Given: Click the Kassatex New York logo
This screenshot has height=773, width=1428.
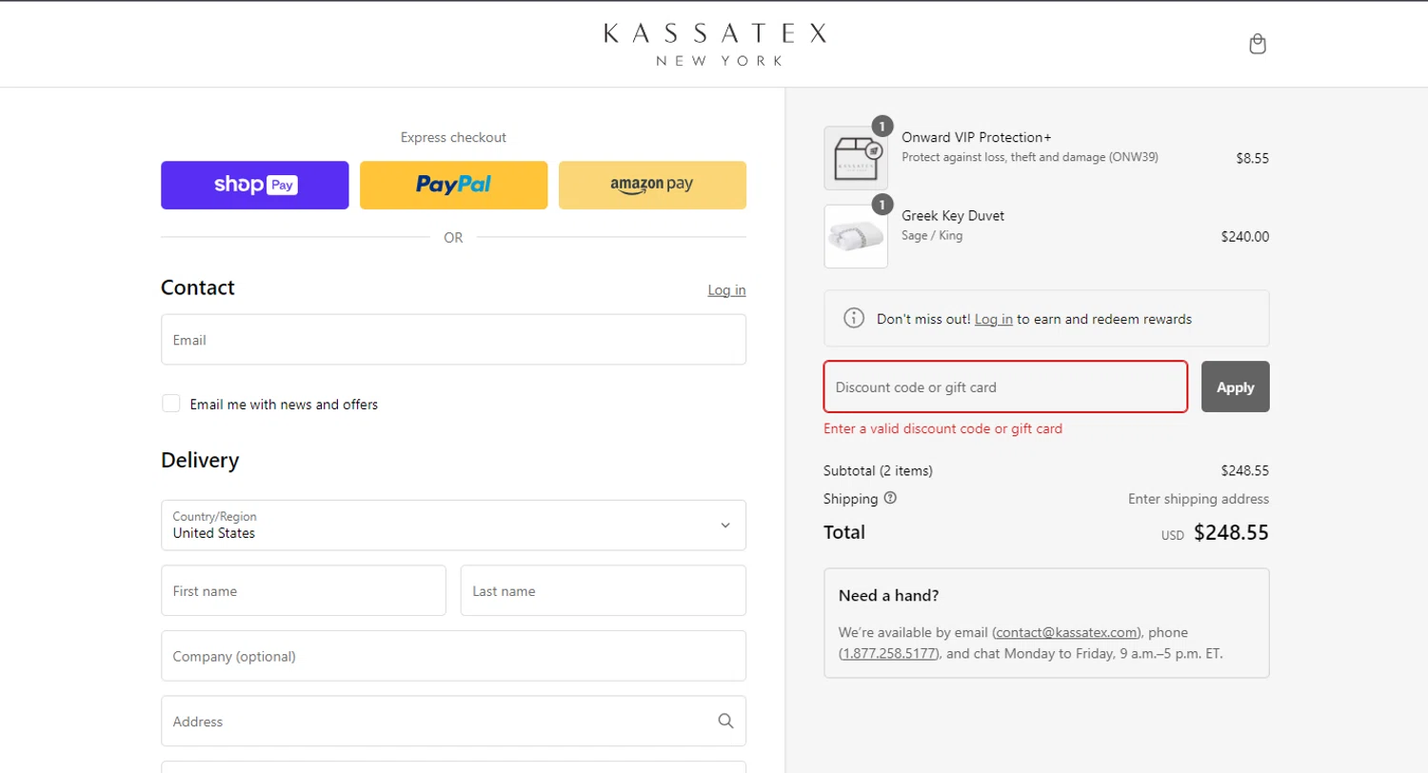Looking at the screenshot, I should tap(715, 44).
